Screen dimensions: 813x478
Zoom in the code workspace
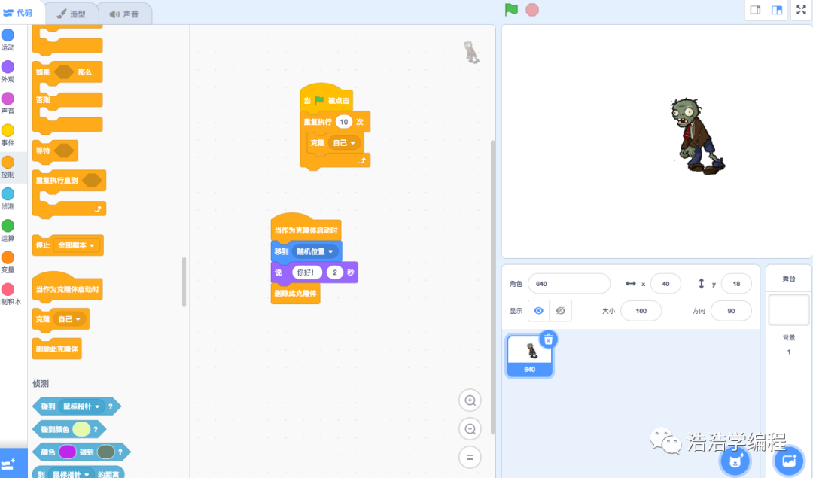[x=470, y=400]
